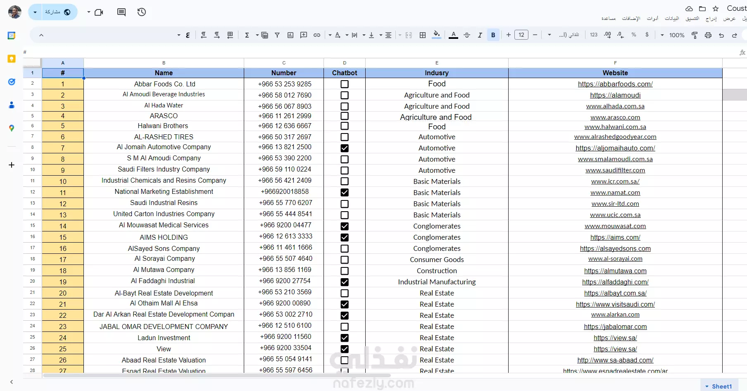Open Google Tasks side panel icon

point(12,82)
